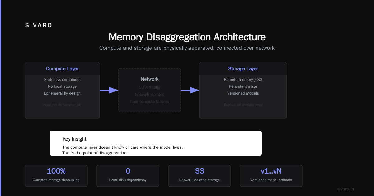374x196 pixels.
Task: Click the "Remote memory / S3" line
Action: tap(243, 80)
